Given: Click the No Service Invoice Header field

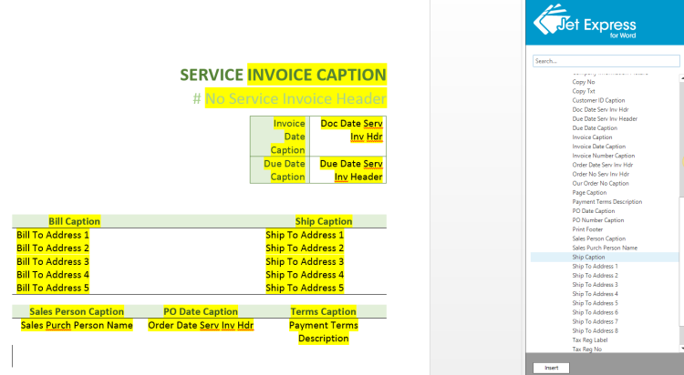Looking at the screenshot, I should 295,99.
